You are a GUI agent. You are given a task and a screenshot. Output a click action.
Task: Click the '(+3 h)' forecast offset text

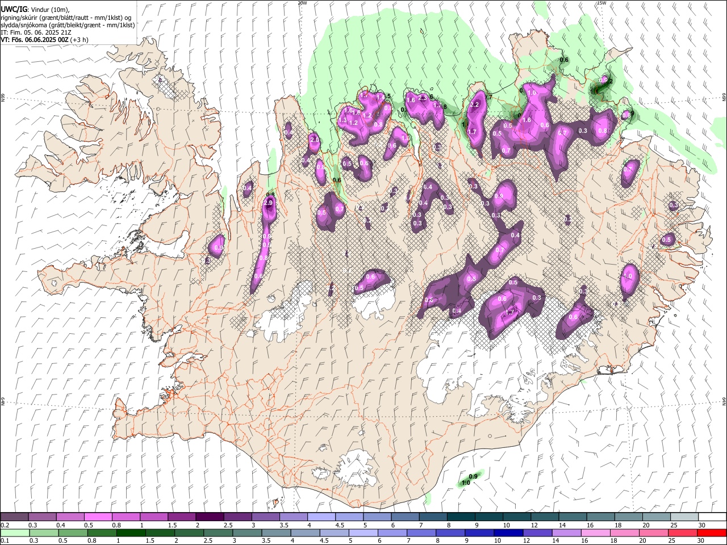pyautogui.click(x=80, y=40)
